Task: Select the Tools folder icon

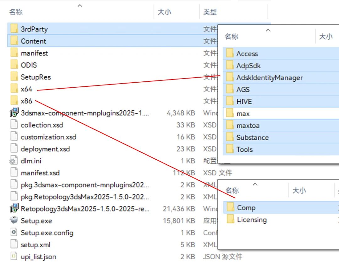Action: coord(229,149)
